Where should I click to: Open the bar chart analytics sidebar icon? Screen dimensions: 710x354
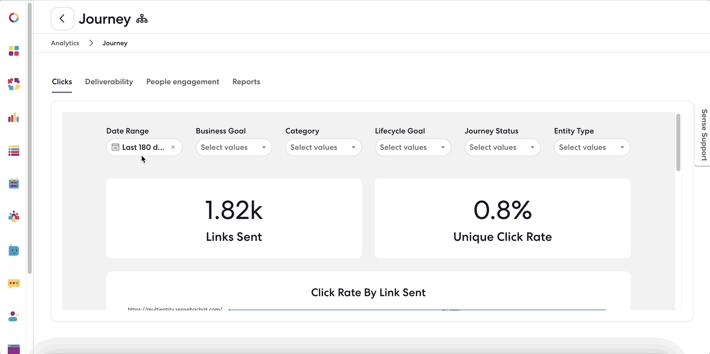click(x=14, y=117)
